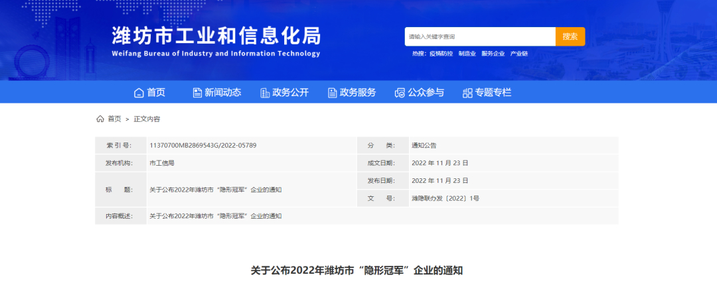Click document number 潍隐联办发〔2022〕1号
This screenshot has width=717, height=293.
click(445, 198)
